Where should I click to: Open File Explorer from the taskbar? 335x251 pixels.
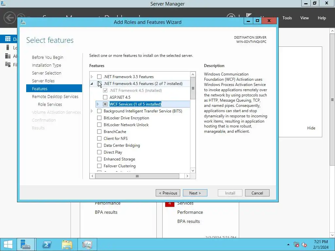point(67,244)
